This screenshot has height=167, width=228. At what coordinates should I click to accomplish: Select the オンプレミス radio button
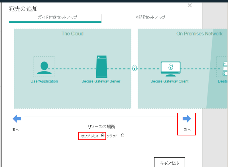pyautogui.click(x=103, y=135)
